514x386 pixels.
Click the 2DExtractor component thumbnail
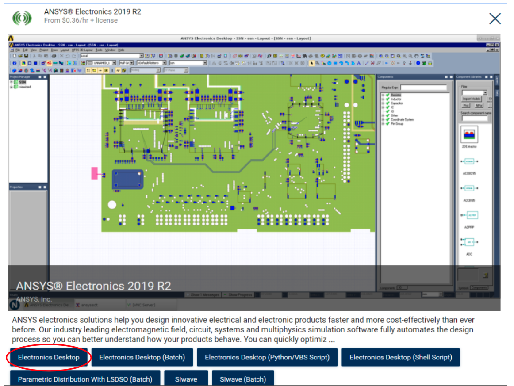(x=469, y=134)
